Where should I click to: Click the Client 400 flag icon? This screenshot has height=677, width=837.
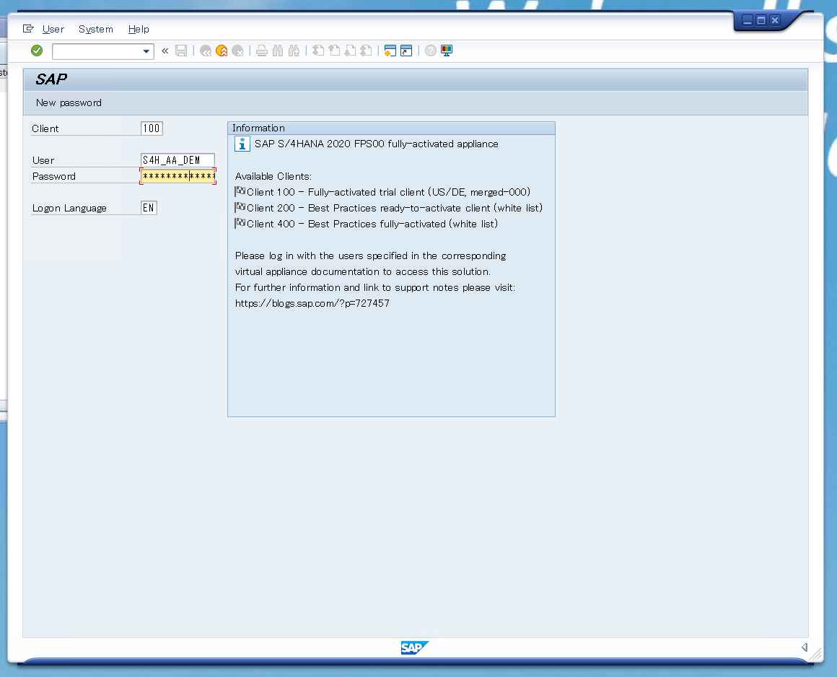click(x=240, y=224)
